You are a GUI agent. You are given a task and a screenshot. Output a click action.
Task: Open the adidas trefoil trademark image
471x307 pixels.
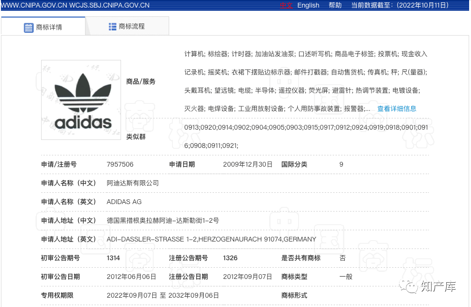coord(81,100)
